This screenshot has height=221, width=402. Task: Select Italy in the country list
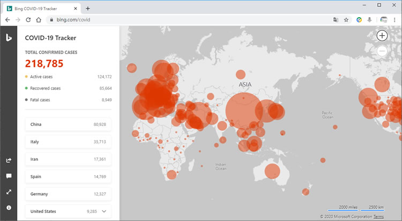tap(68, 142)
